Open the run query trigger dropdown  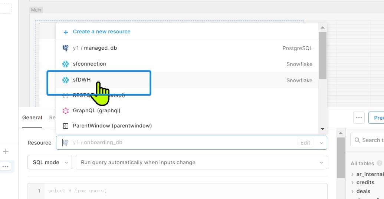pos(201,162)
